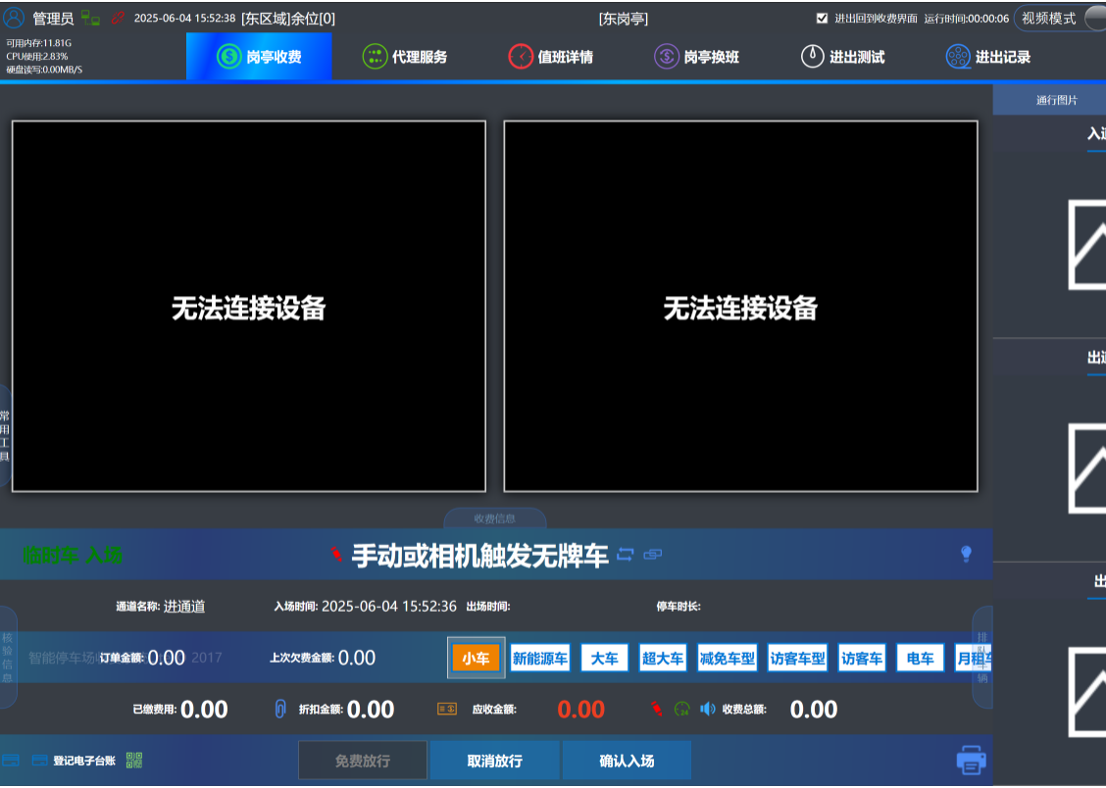This screenshot has height=788, width=1106.
Task: Toggle the 进出回到收费界面 checkbox
Action: point(822,19)
